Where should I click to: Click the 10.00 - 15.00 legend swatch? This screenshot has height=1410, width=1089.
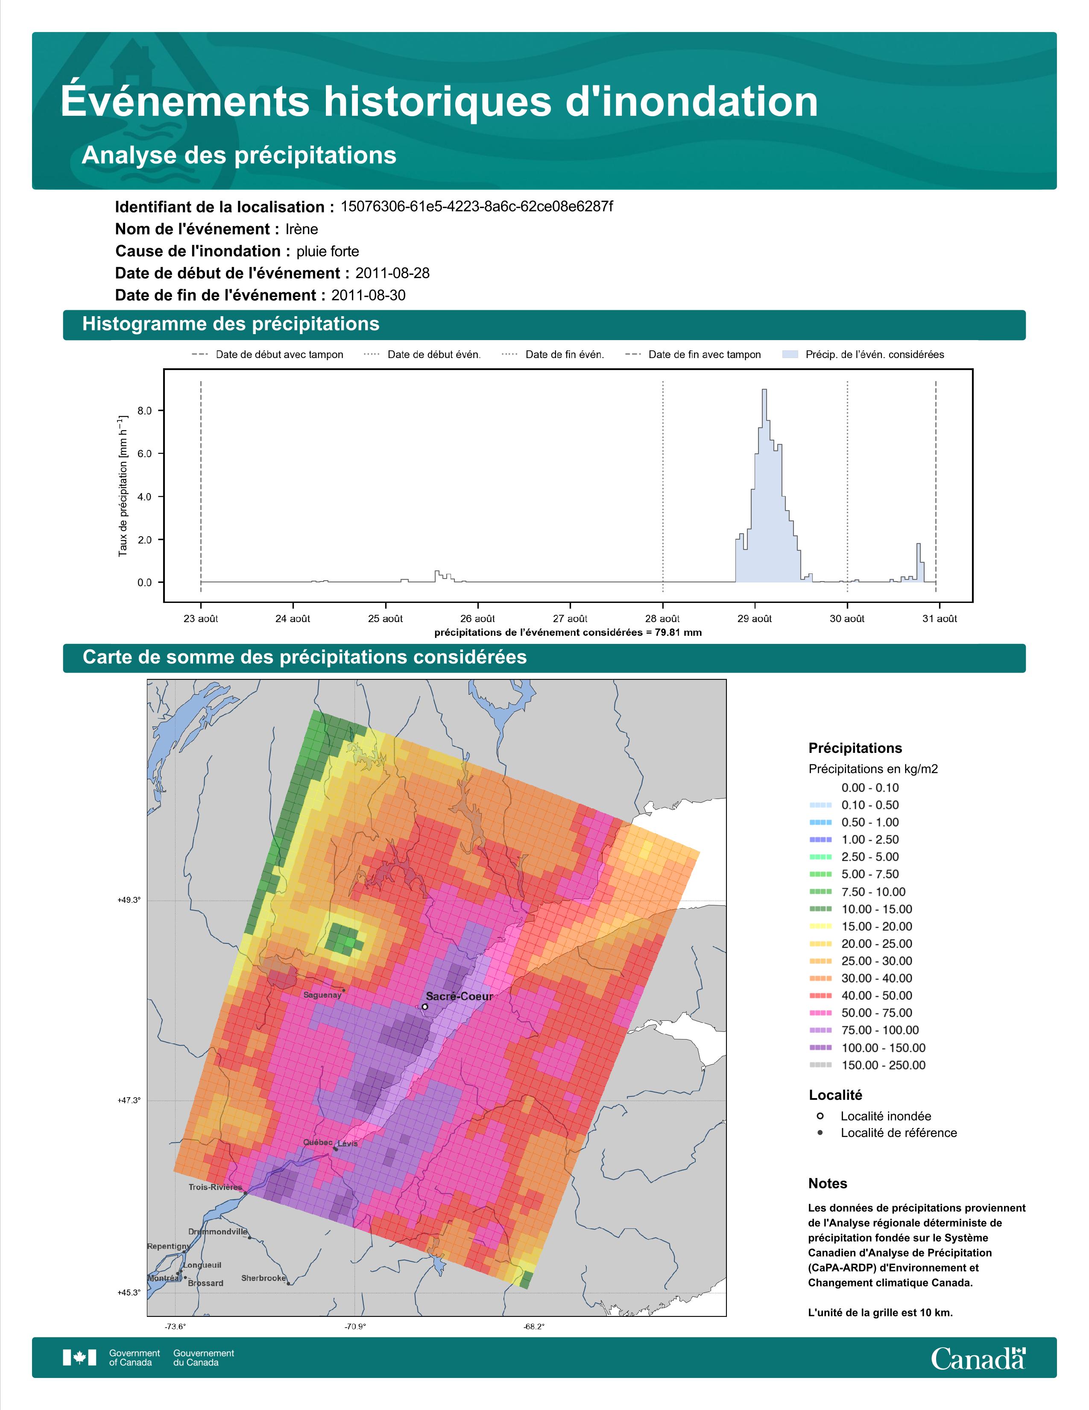820,909
